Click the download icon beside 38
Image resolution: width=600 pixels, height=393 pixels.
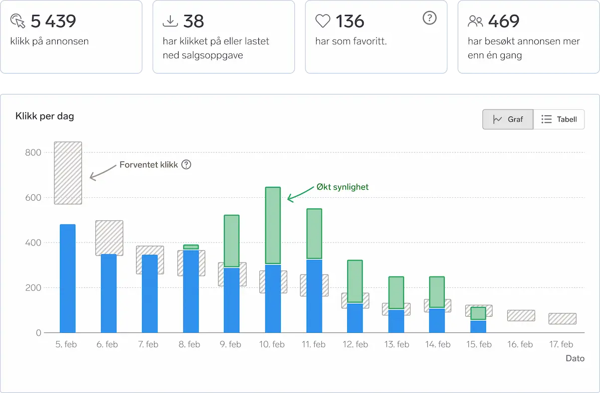[x=170, y=21]
